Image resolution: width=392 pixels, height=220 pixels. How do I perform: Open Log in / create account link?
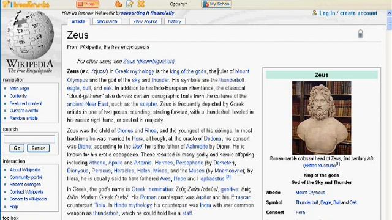348,13
